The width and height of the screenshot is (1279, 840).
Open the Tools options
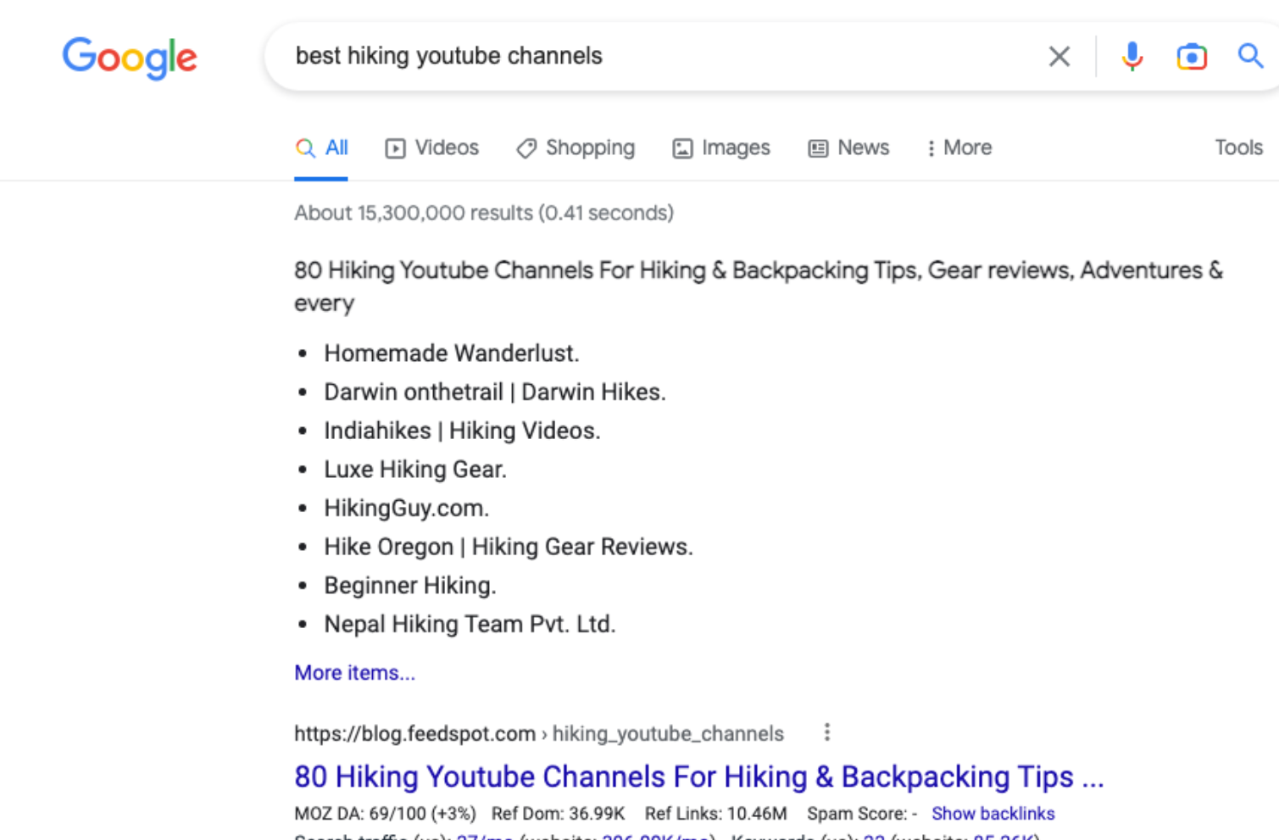1238,147
